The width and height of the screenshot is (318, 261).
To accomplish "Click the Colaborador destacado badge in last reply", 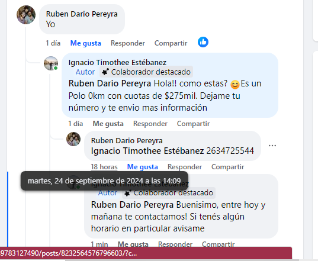I will (x=169, y=193).
